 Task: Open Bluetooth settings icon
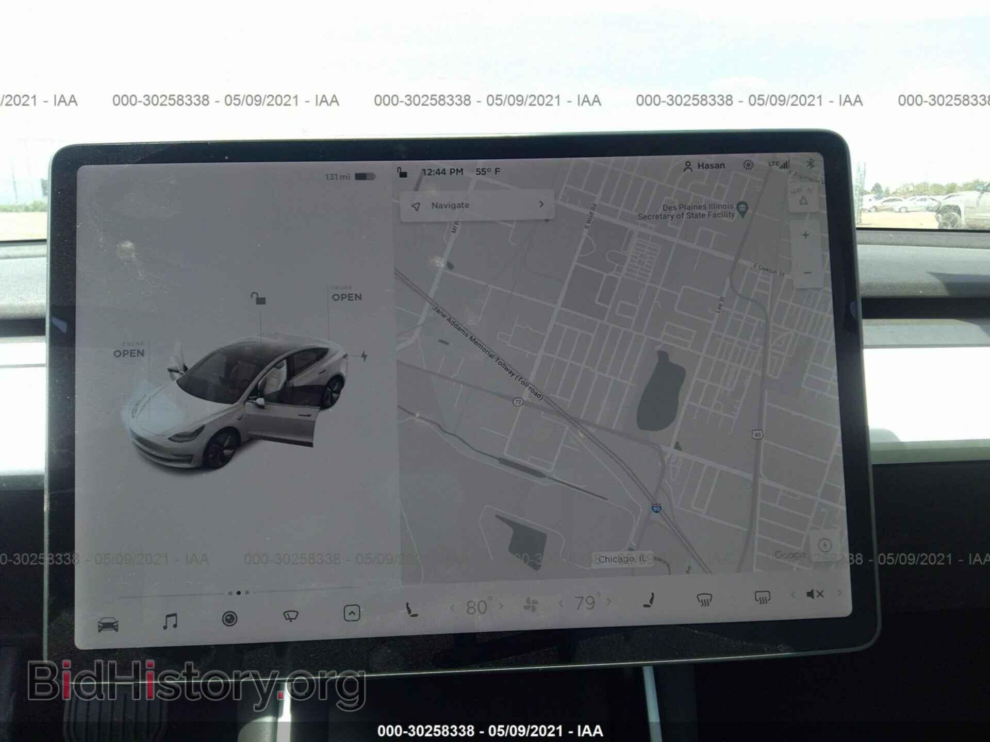coord(810,163)
